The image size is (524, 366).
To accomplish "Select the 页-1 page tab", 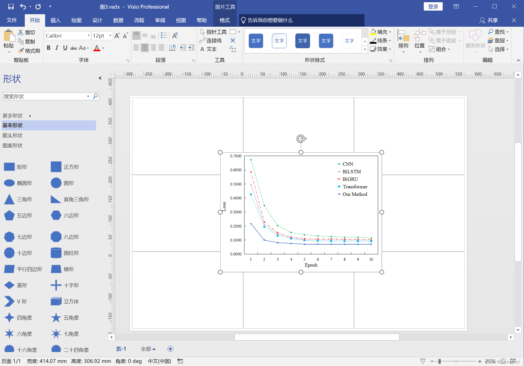I will click(x=121, y=349).
